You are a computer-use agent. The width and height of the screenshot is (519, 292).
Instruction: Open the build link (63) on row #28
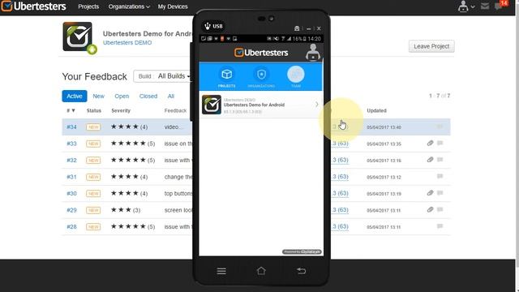(341, 226)
